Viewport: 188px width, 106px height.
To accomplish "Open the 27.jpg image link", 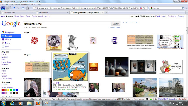I will click(56, 83).
